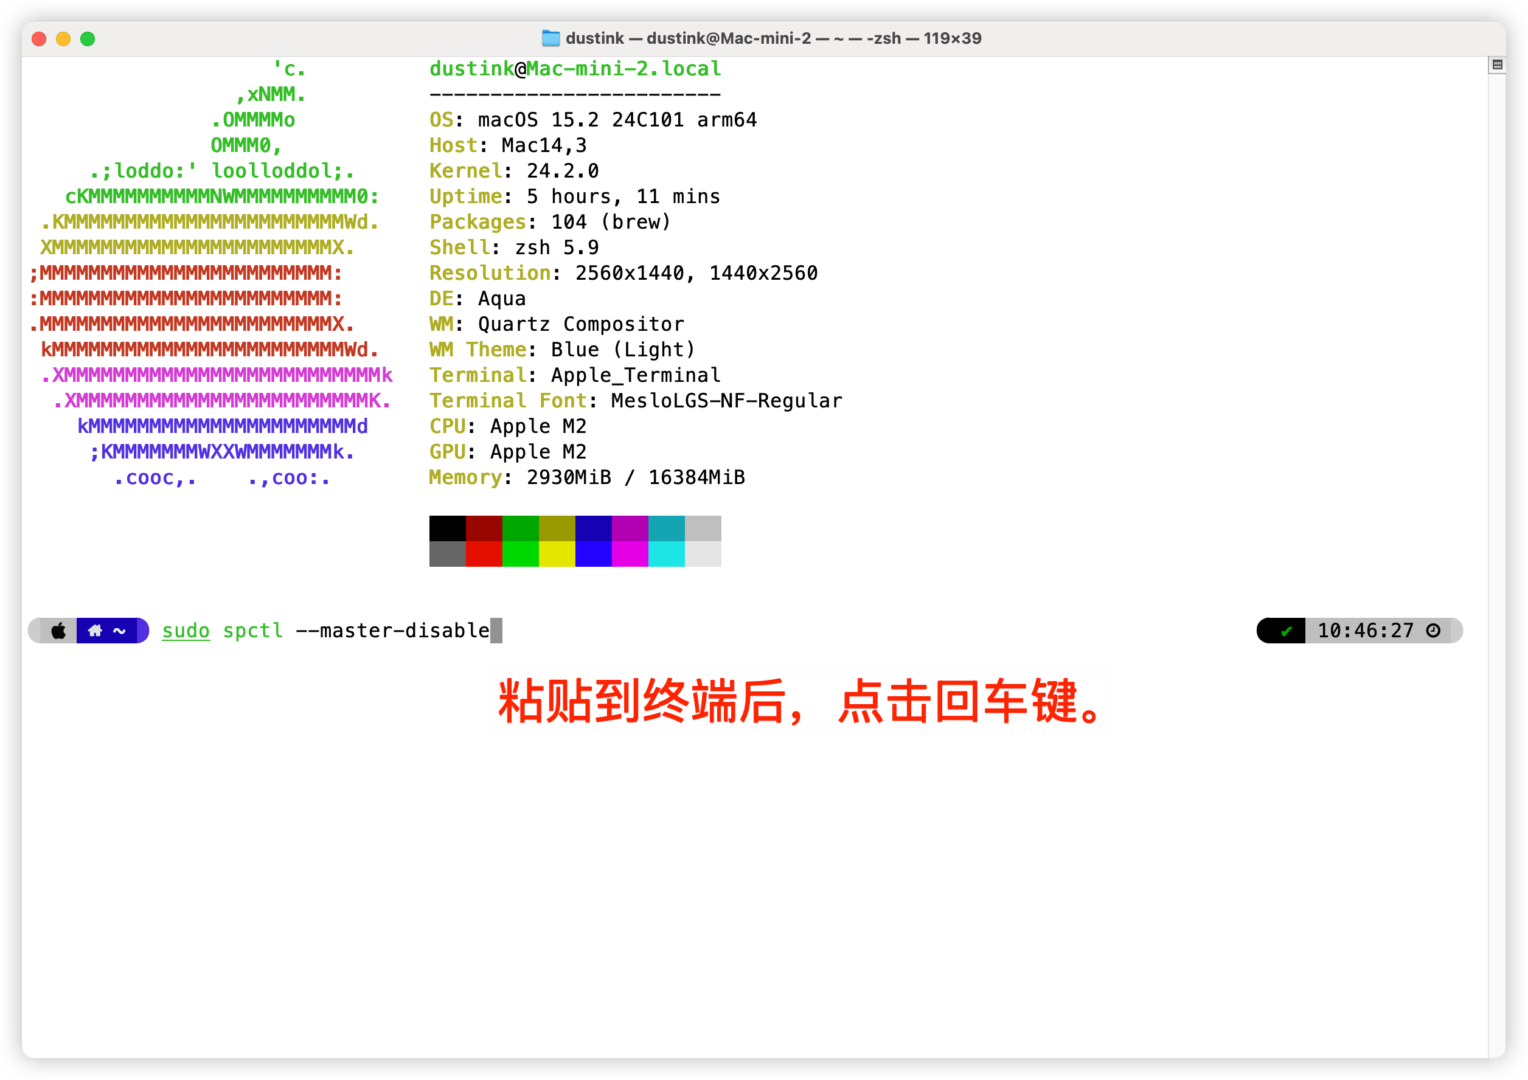Click the red close window button

point(40,38)
